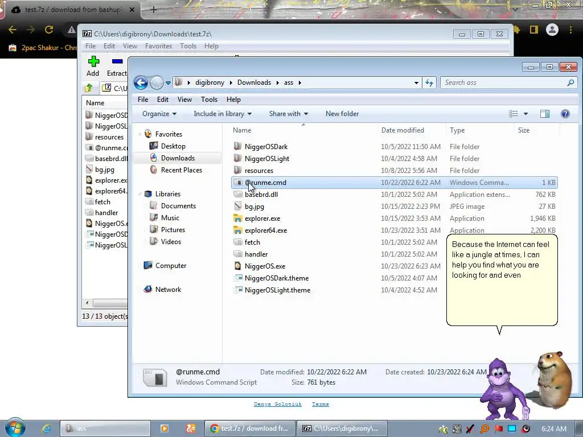This screenshot has width=583, height=437.
Task: Open Chrome's three-dot menu
Action: point(570,30)
